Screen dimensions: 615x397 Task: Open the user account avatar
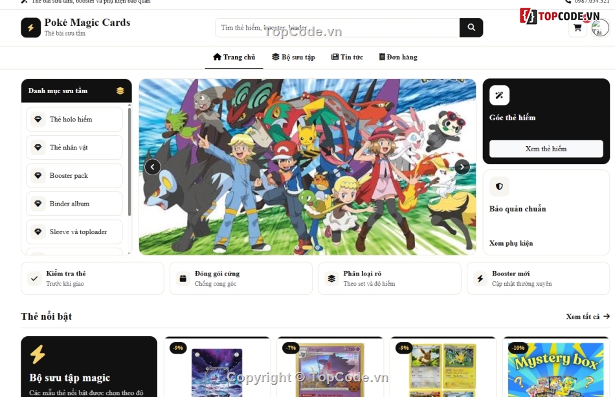click(x=600, y=28)
